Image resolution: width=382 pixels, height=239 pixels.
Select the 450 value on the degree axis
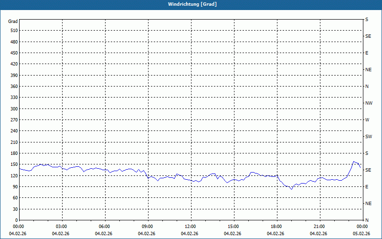click(14, 53)
